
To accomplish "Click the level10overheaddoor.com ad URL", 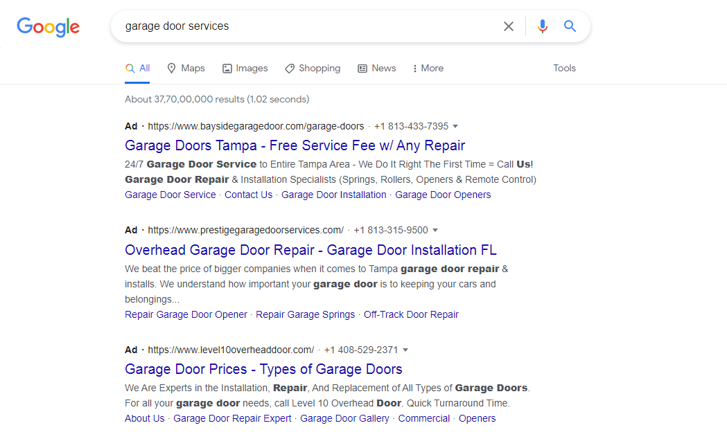I will (x=231, y=350).
